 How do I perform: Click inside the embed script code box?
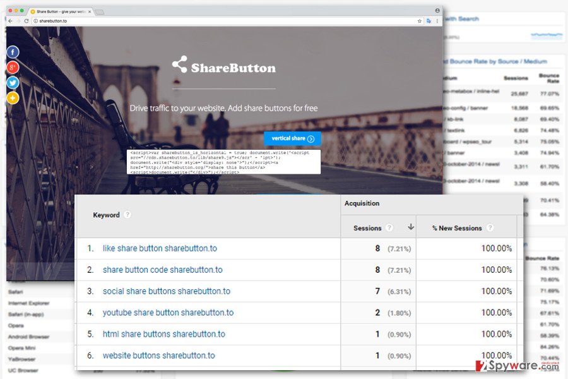point(223,162)
